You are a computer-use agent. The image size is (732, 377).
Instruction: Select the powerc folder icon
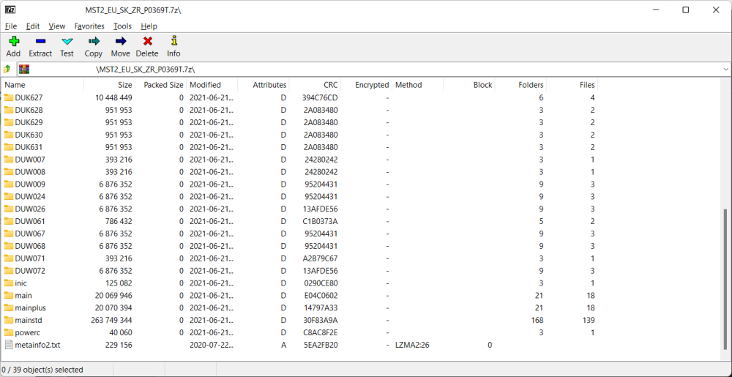9,332
